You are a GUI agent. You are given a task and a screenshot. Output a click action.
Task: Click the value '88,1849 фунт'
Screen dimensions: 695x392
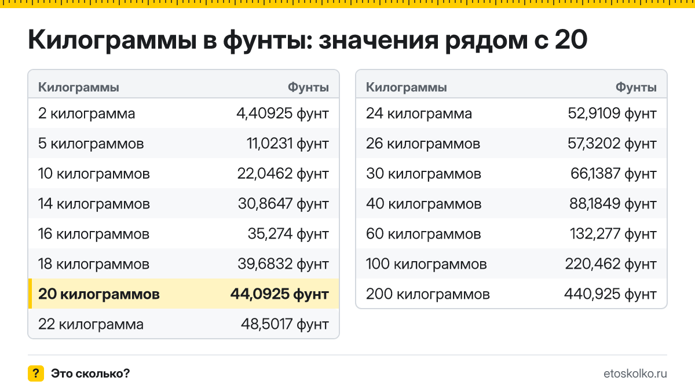pos(613,204)
